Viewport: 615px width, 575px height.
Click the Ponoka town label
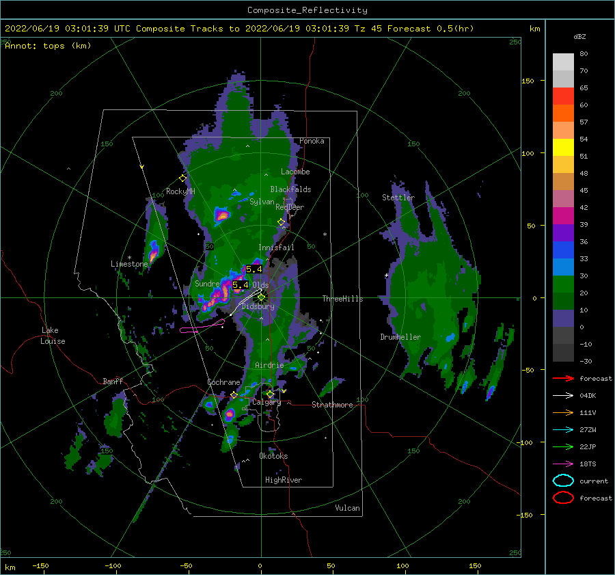[x=312, y=141]
